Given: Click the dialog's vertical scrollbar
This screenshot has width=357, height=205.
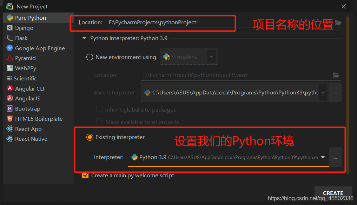Looking at the screenshot, I should (348, 94).
